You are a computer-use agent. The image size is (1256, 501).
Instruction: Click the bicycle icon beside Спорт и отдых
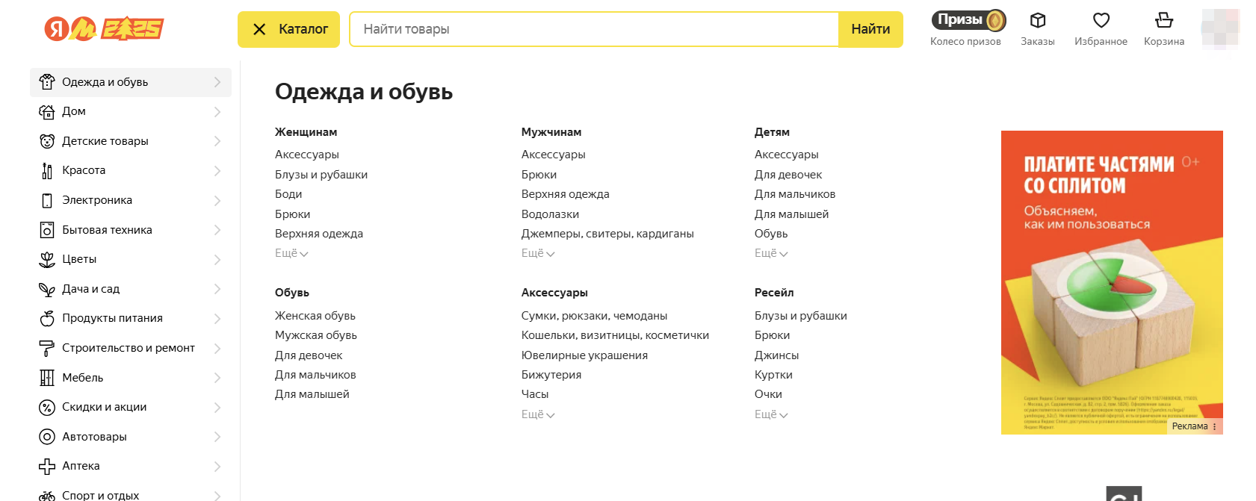click(47, 496)
